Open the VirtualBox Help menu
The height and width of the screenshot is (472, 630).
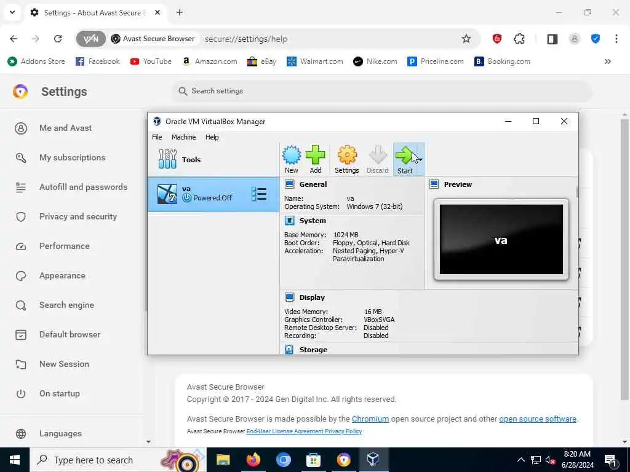(x=212, y=137)
